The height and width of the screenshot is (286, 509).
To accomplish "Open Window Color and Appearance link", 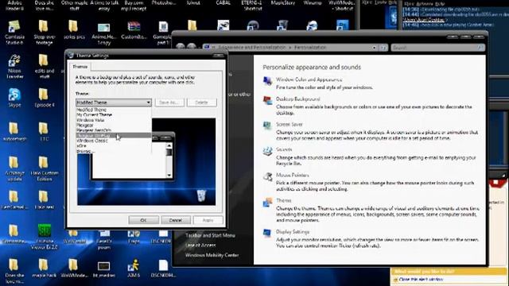I will click(309, 79).
